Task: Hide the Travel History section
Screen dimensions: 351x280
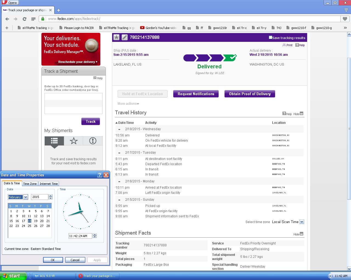Action: 298,114
